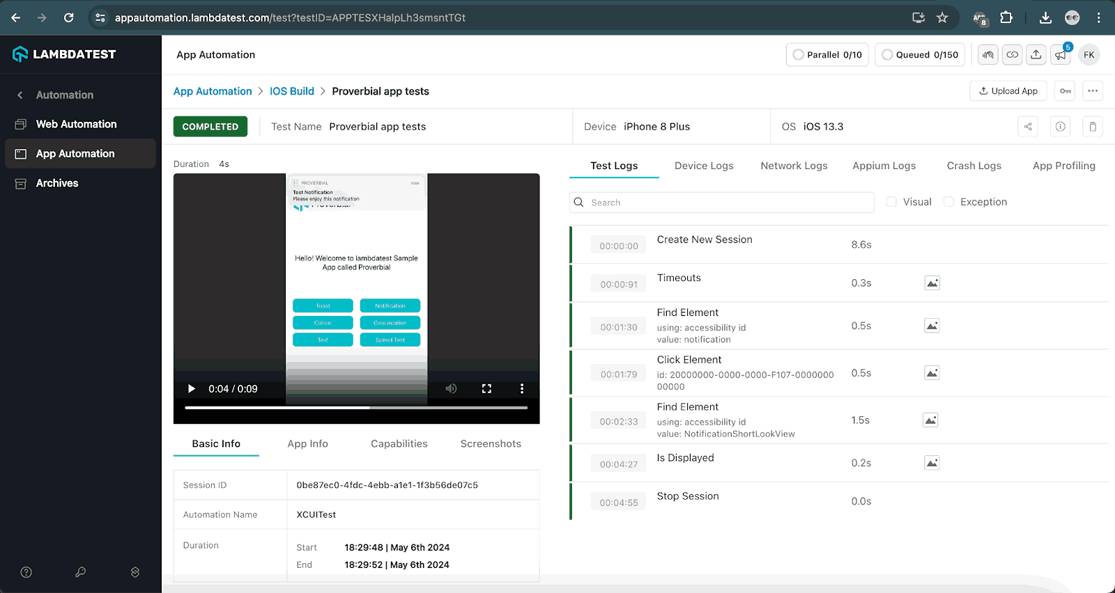Open access key icon at sidebar bottom
The image size is (1115, 593).
click(x=81, y=572)
